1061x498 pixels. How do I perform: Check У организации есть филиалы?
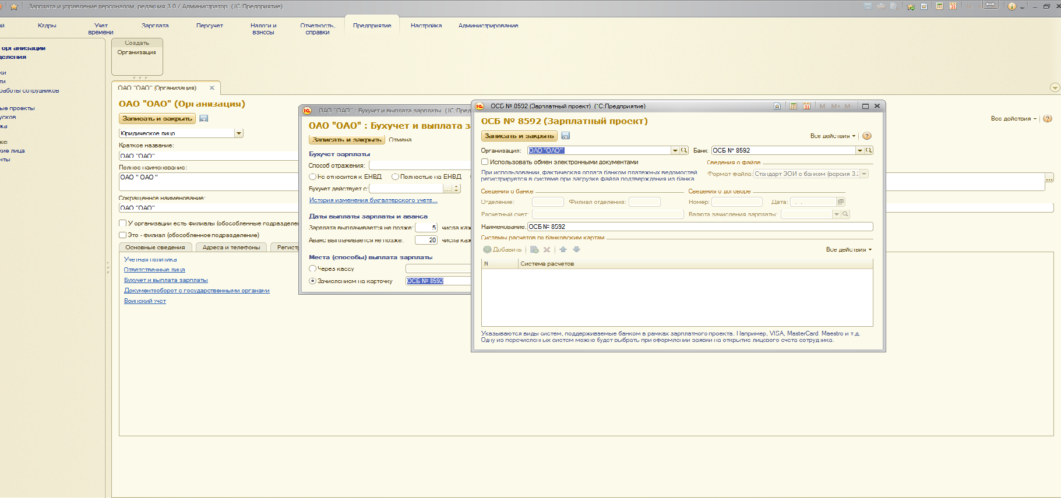pos(122,223)
